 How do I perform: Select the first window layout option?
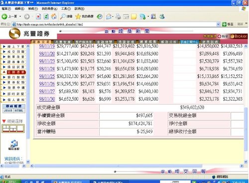(6, 129)
